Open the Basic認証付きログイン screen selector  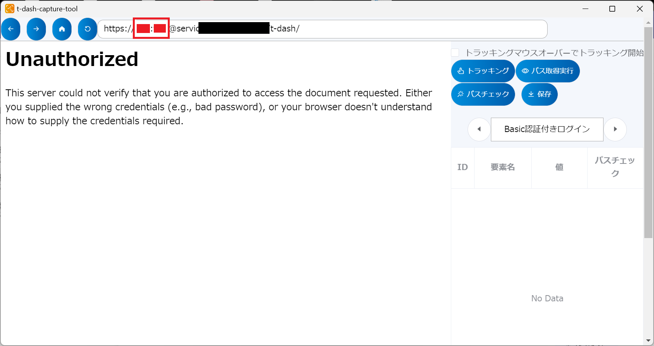547,129
